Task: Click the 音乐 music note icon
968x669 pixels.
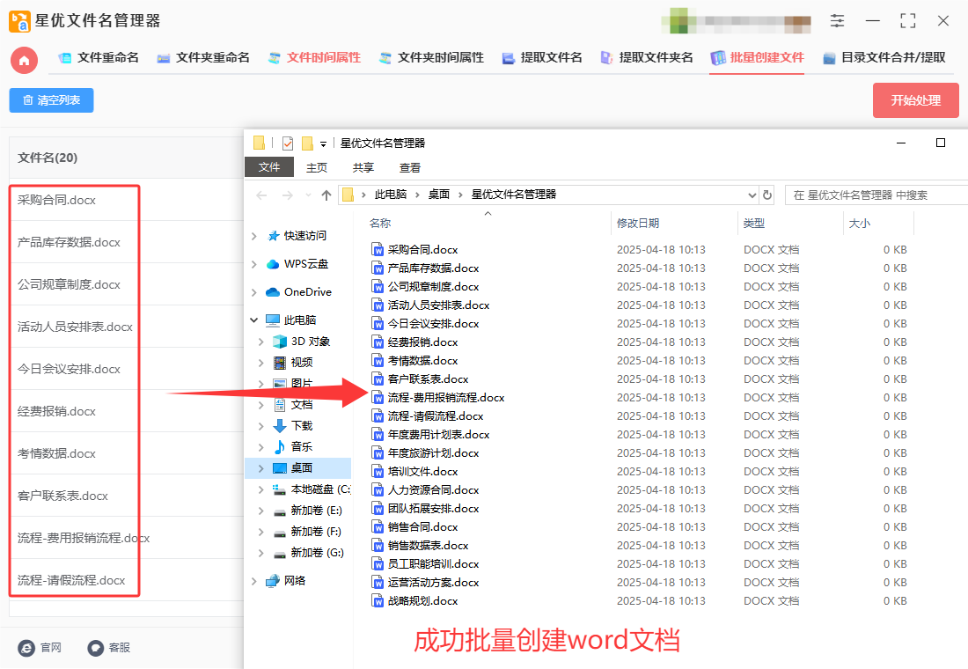Action: click(x=280, y=446)
